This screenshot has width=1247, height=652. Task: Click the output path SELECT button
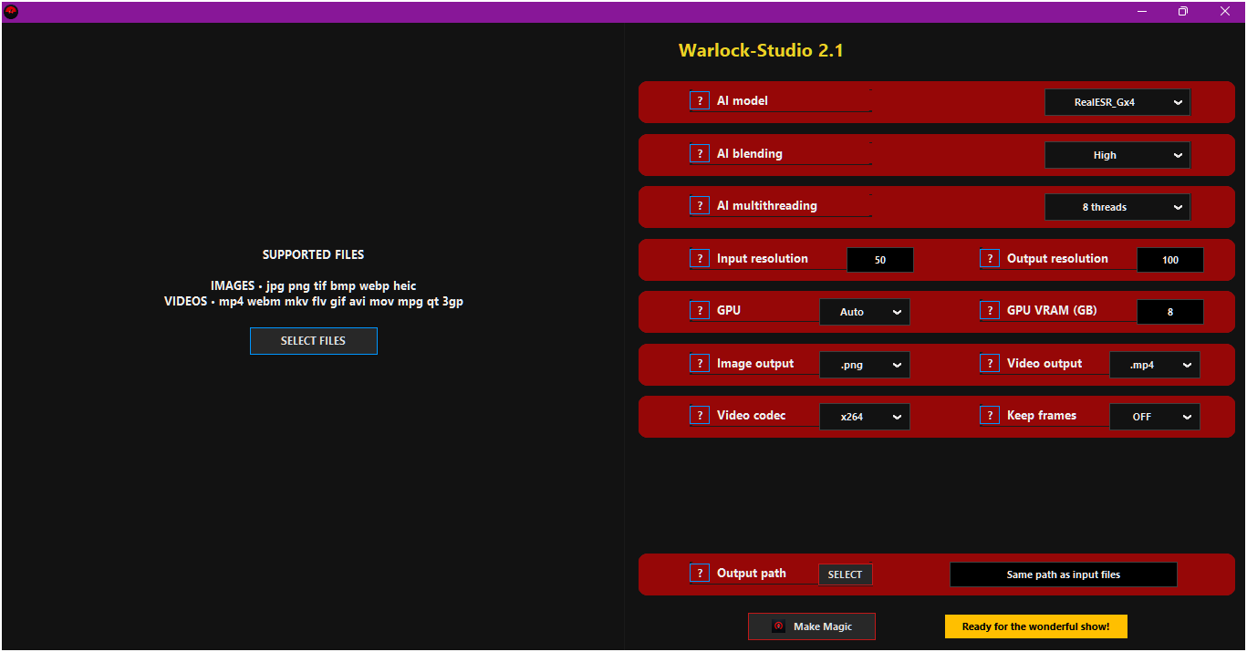[x=845, y=574]
